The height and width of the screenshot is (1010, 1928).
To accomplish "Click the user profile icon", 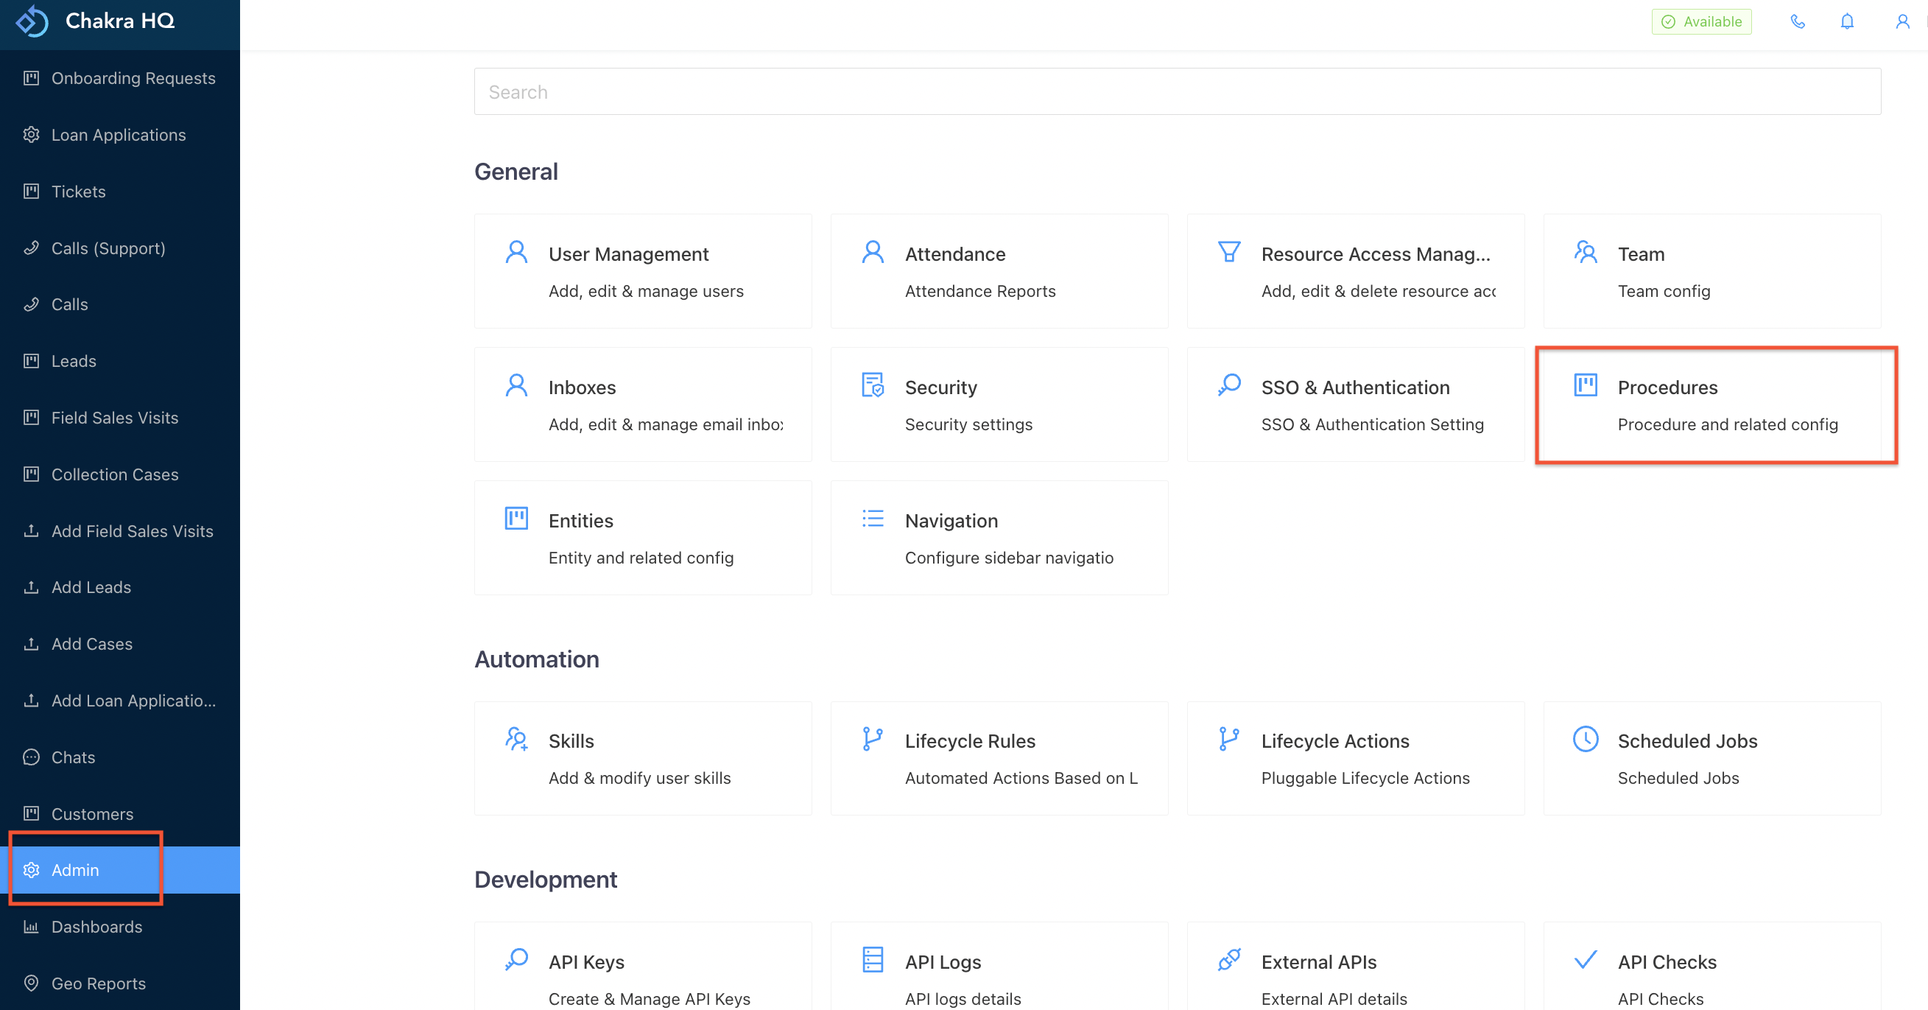I will (x=1901, y=21).
